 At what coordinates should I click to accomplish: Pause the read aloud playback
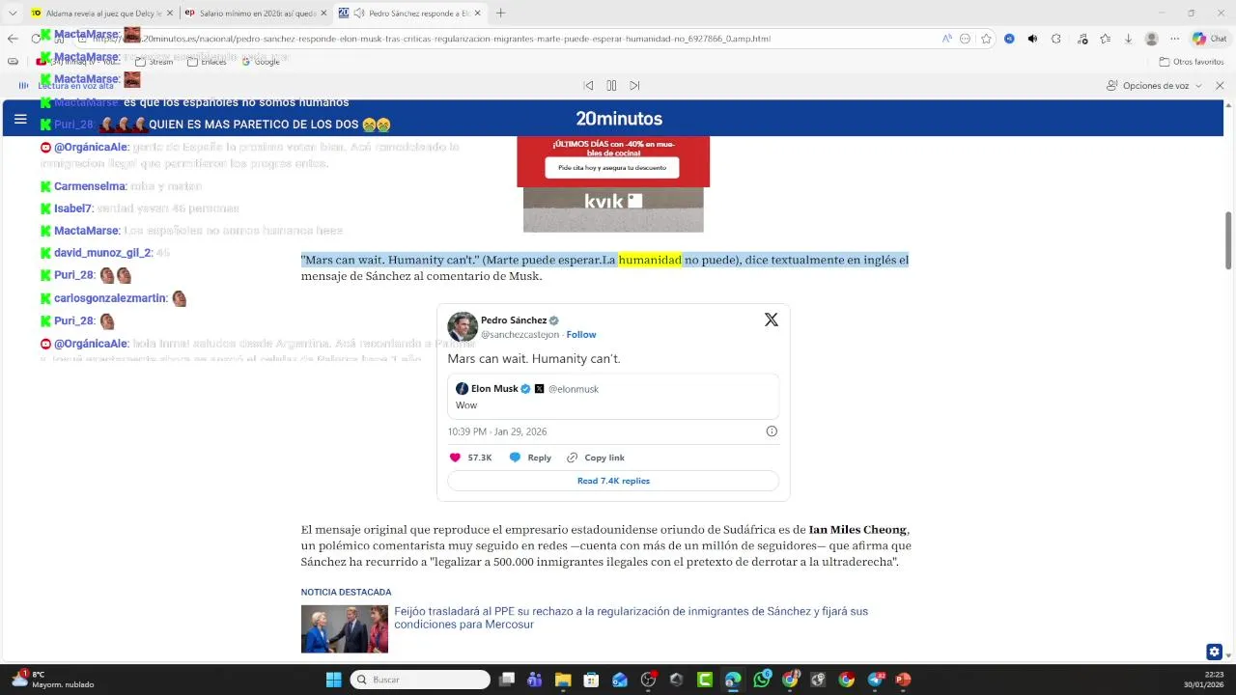click(611, 86)
